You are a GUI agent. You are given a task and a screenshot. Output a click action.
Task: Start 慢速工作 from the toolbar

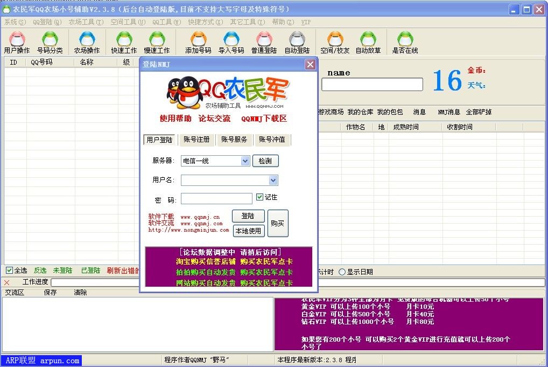click(x=157, y=43)
